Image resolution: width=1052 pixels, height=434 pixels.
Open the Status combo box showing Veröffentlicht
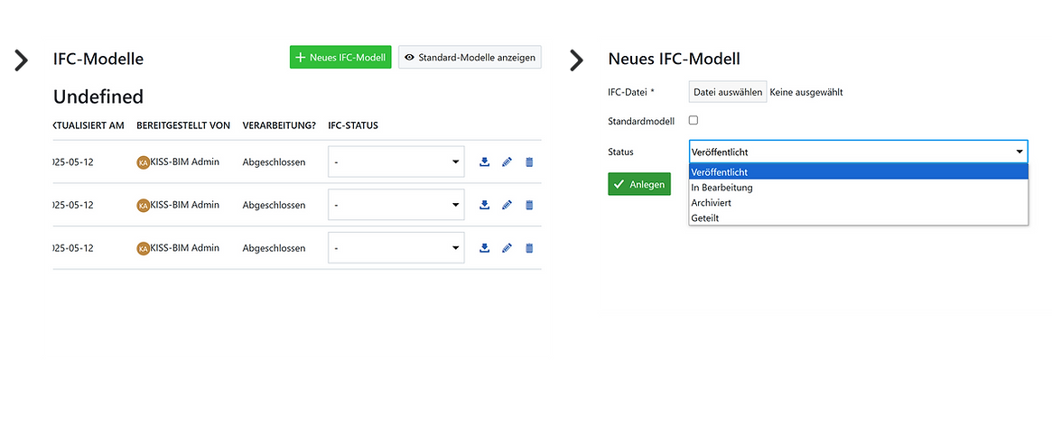[858, 152]
